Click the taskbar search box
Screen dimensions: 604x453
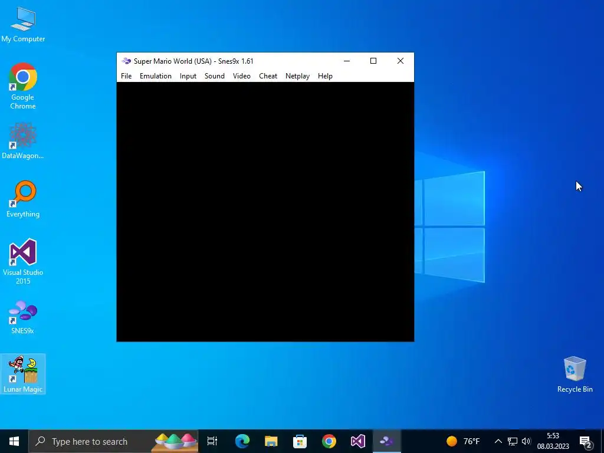[x=114, y=441]
